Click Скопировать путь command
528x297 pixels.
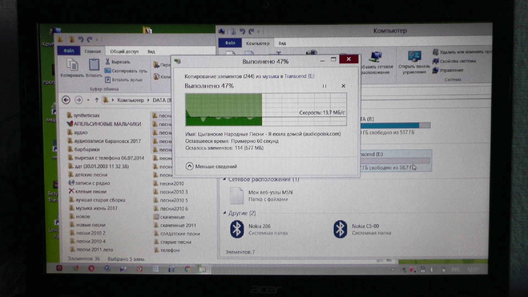pyautogui.click(x=126, y=71)
